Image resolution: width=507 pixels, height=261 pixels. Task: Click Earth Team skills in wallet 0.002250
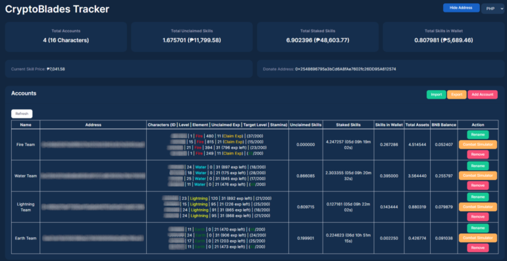tap(389, 238)
